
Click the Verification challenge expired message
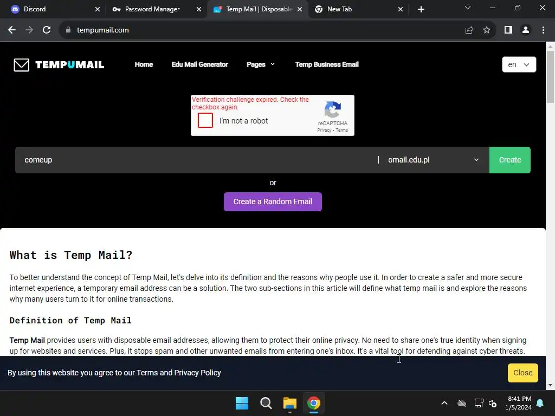click(250, 103)
